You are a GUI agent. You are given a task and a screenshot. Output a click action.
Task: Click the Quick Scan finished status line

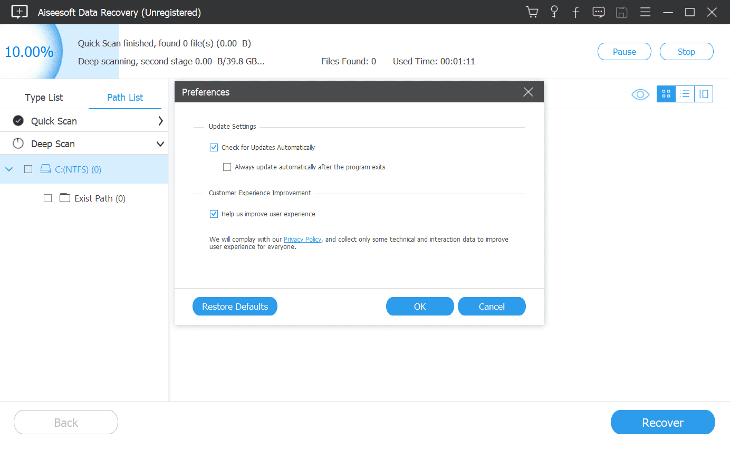pos(165,43)
